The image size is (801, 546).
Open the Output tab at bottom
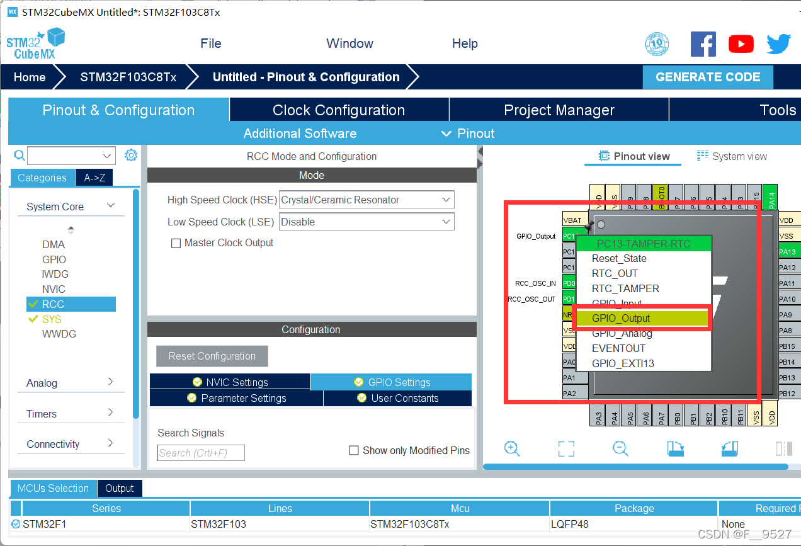click(x=120, y=488)
